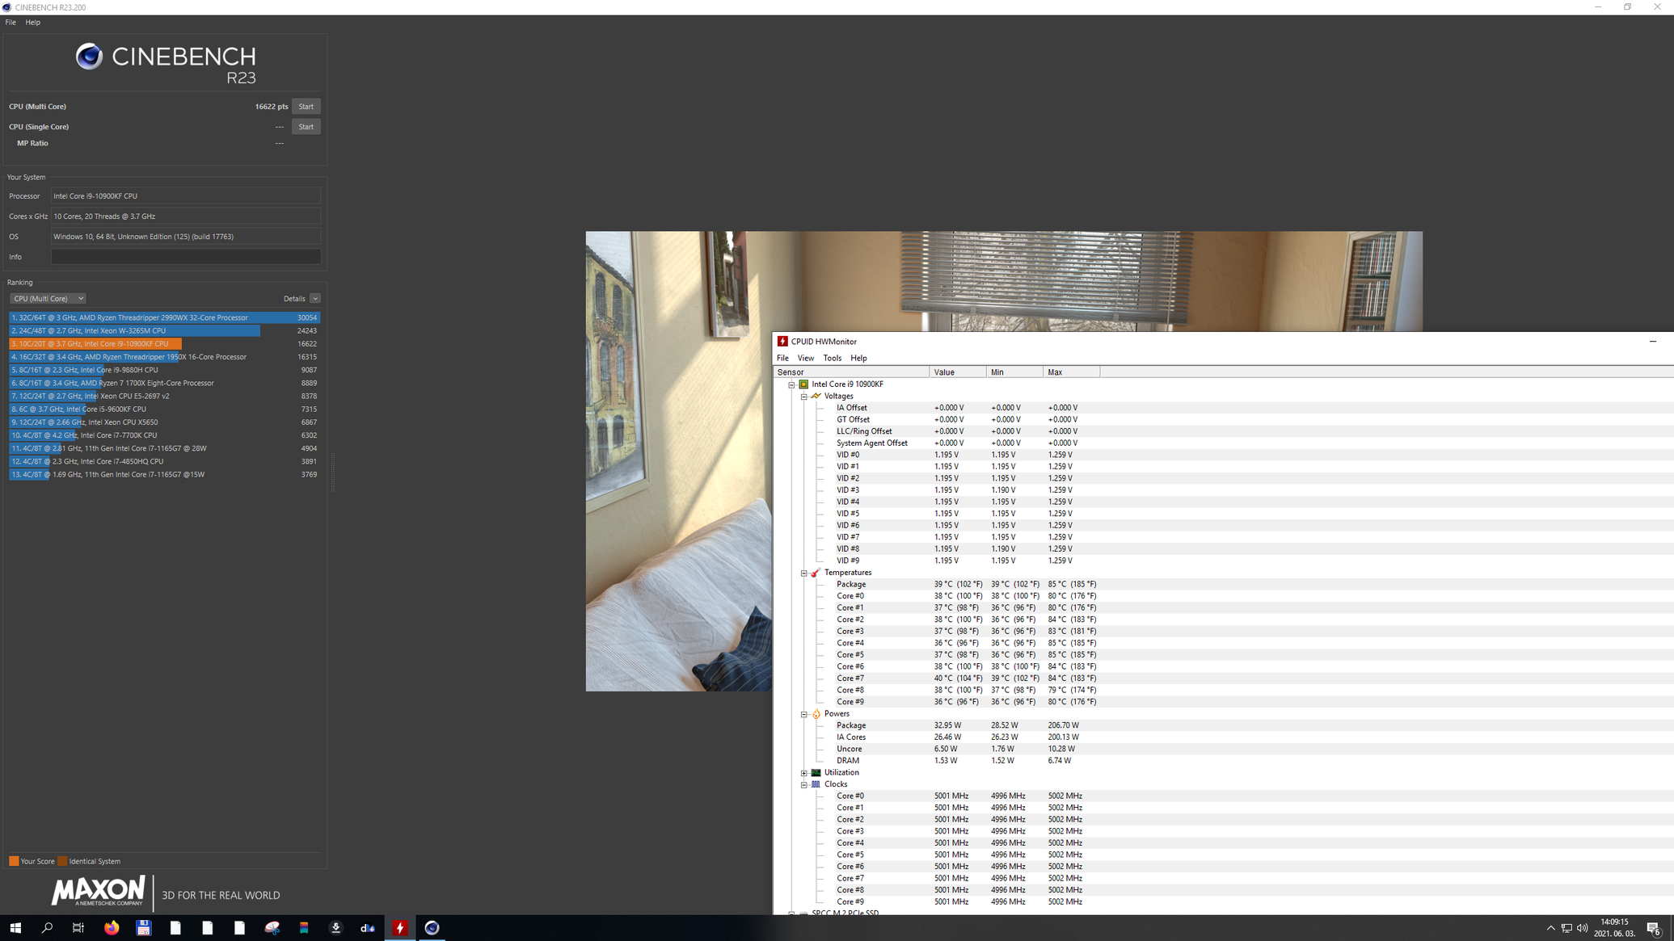This screenshot has width=1674, height=941.
Task: Click the CPUID HWMonitor title bar icon
Action: click(x=782, y=342)
